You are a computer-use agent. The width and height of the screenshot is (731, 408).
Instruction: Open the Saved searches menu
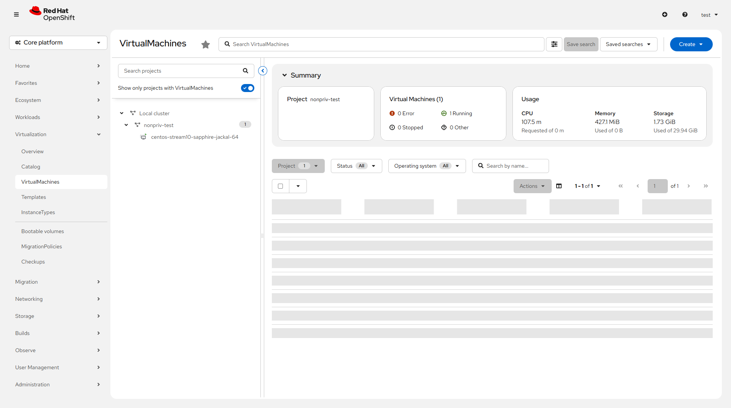[x=628, y=44]
